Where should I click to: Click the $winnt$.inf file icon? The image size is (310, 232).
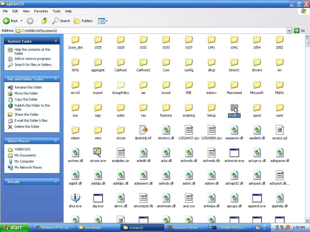point(143,130)
